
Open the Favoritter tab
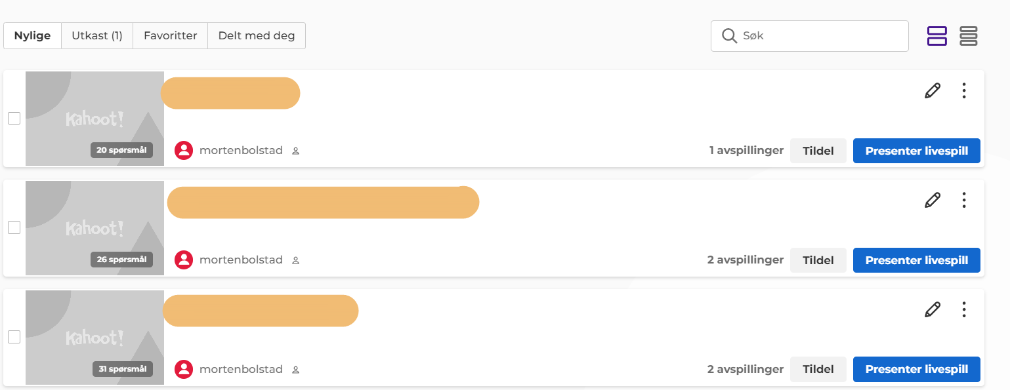tap(171, 36)
